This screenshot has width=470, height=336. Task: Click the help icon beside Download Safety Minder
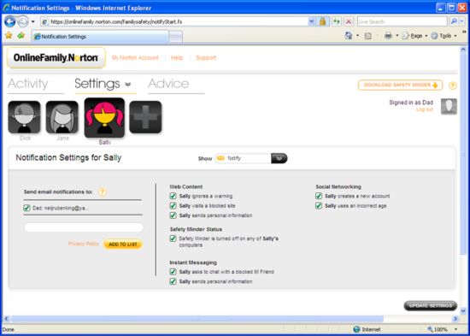tap(453, 85)
